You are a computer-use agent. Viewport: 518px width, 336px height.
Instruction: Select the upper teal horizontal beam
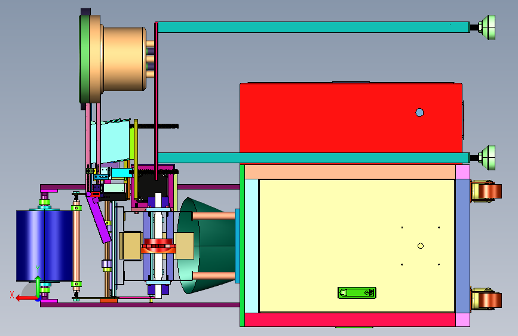tap(313, 27)
